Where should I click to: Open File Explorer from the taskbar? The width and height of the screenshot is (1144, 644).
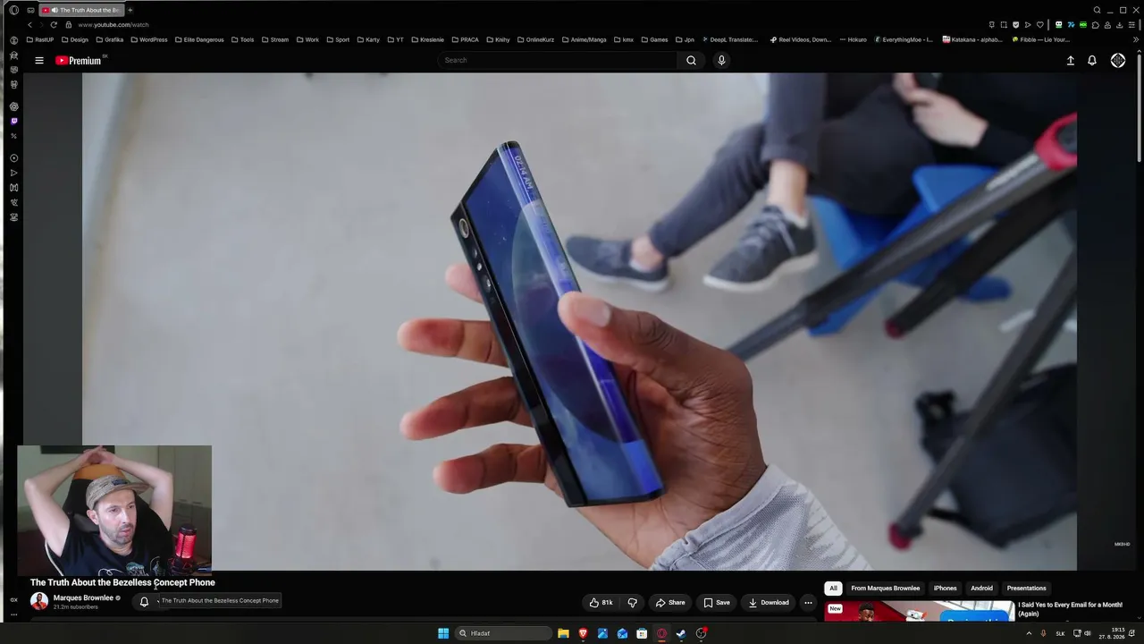click(563, 633)
